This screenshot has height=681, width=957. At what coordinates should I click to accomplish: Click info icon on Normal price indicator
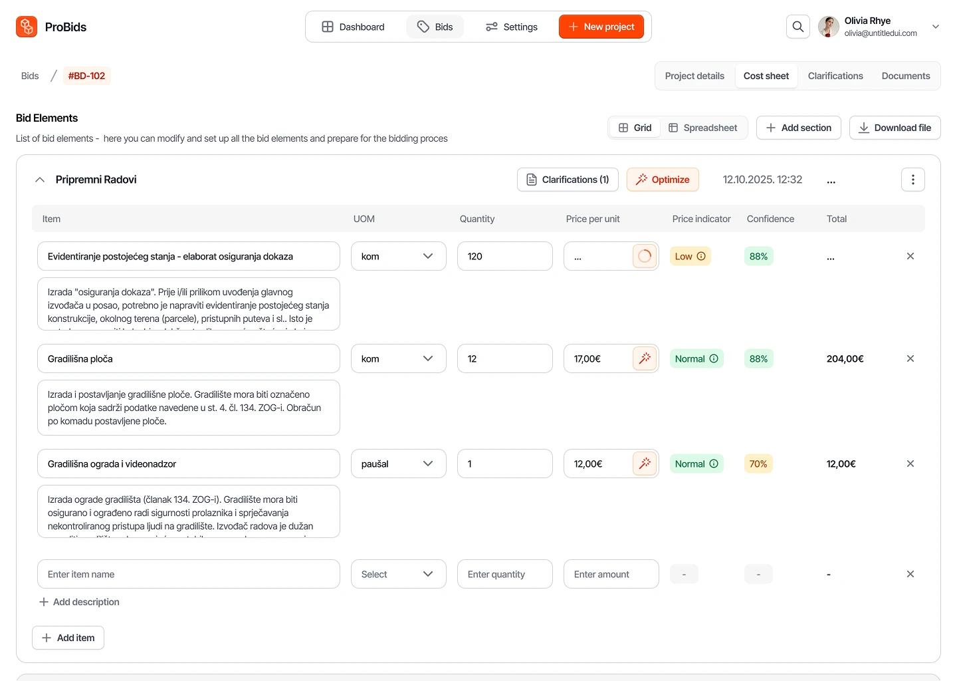pos(714,358)
